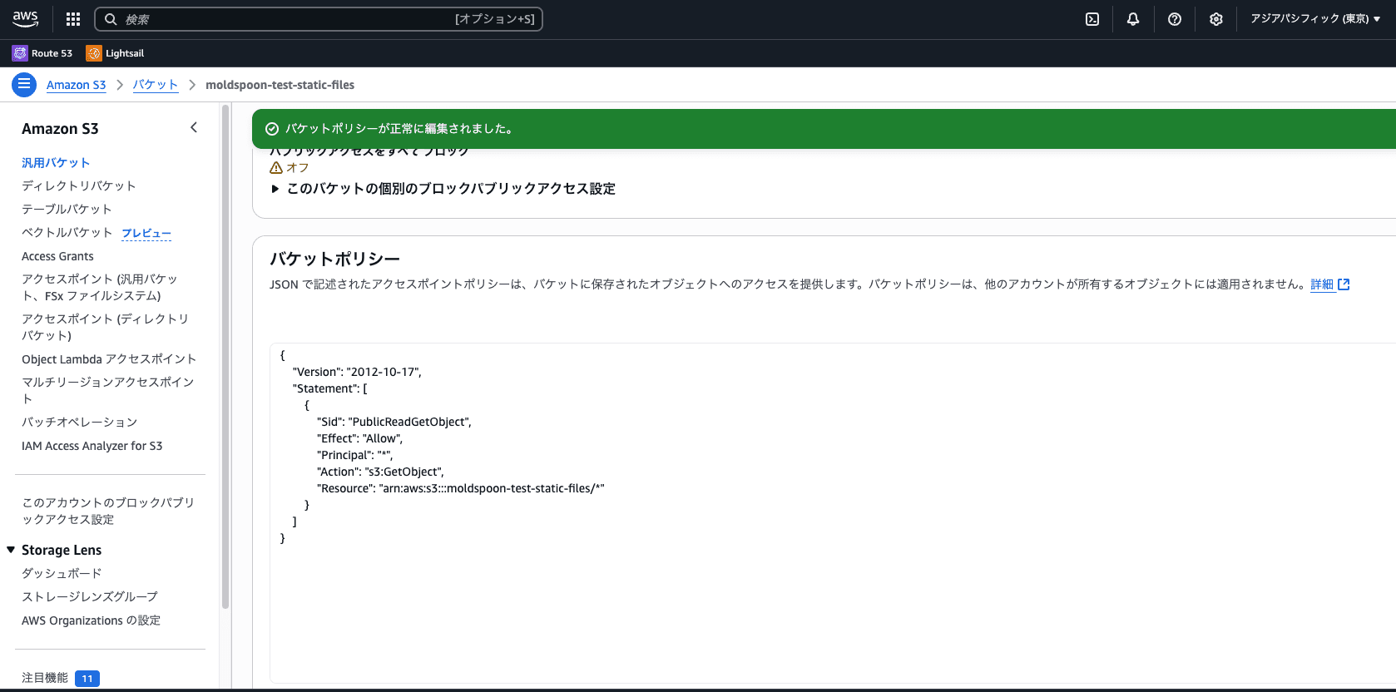
Task: Click the "Action": "s3:GetObject" policy line
Action: pos(381,472)
